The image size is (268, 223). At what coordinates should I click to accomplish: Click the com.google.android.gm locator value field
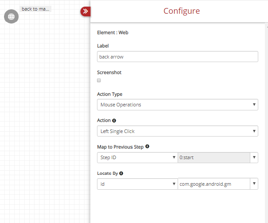(214, 184)
